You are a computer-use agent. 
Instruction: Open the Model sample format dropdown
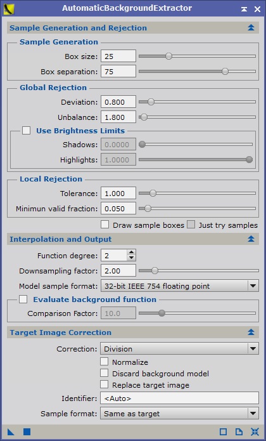(179, 286)
